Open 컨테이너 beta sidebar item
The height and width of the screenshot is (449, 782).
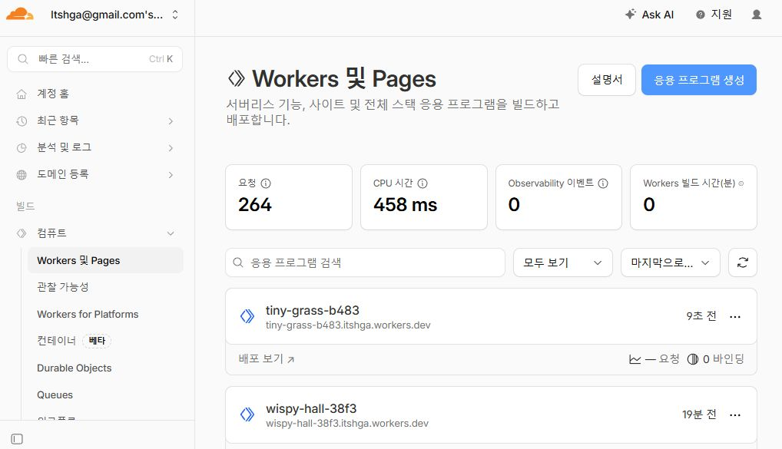(74, 341)
